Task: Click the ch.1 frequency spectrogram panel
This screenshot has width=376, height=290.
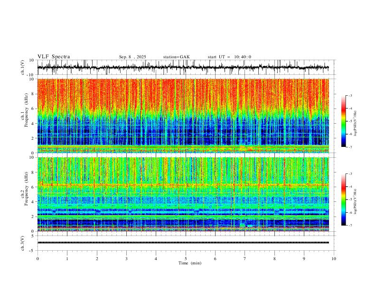Action: tap(183, 116)
